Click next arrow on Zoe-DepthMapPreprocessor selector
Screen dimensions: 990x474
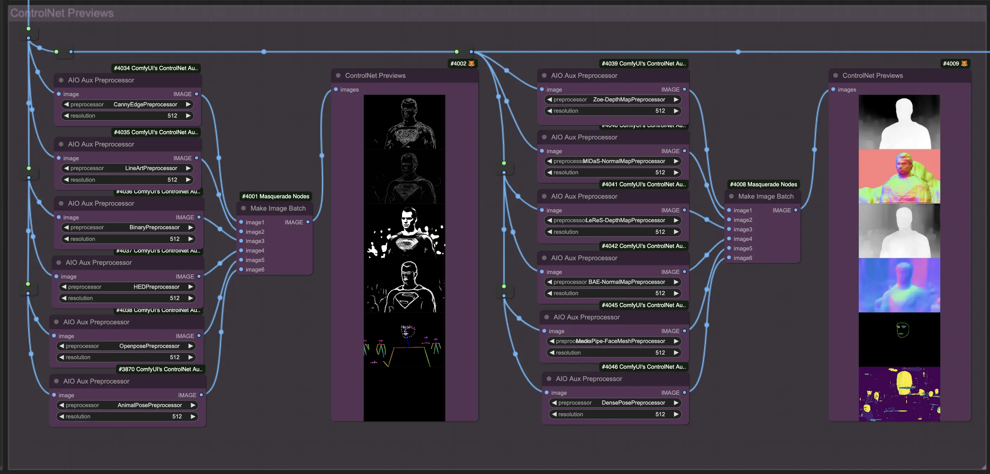point(676,100)
